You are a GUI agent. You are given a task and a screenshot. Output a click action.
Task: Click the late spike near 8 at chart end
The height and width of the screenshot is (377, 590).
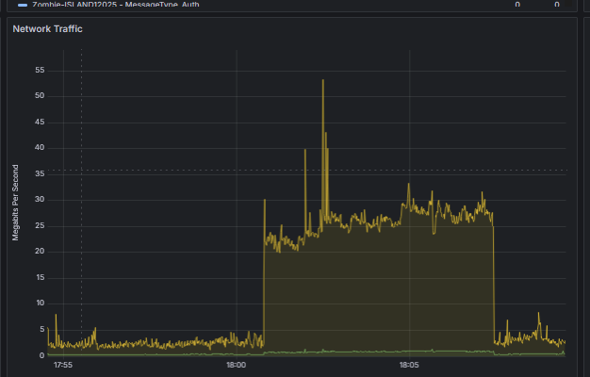[x=539, y=314]
